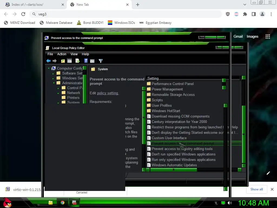Open the blue question mark Help icon
Viewport: 277px width, 208px height.
coord(86,61)
